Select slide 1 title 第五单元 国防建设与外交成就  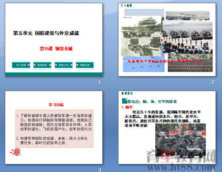[x=46, y=33]
